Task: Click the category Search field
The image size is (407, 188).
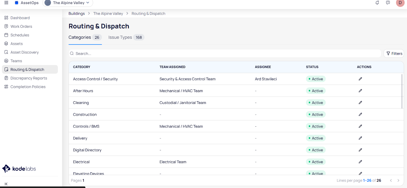Action: (x=224, y=53)
